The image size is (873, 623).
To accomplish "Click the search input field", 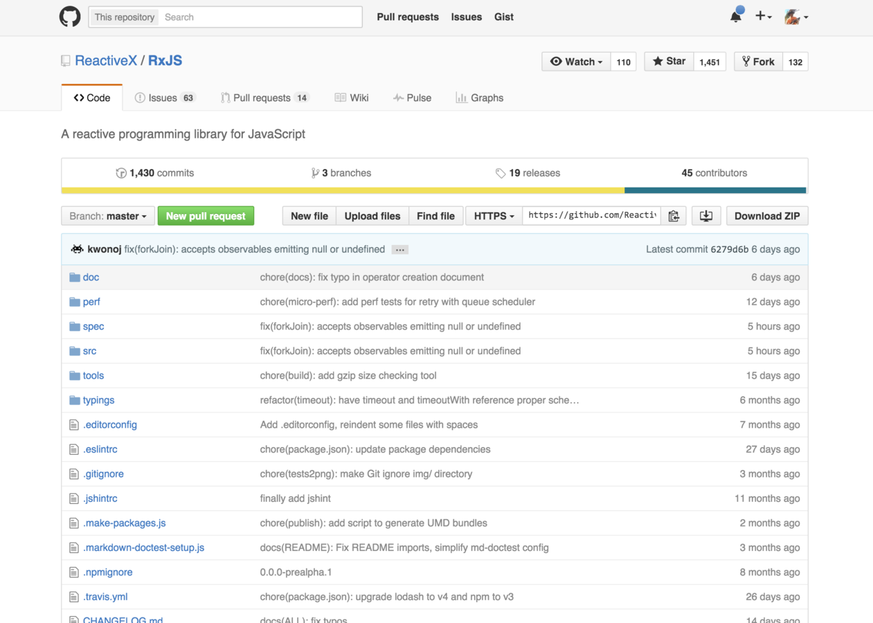I will pos(260,17).
